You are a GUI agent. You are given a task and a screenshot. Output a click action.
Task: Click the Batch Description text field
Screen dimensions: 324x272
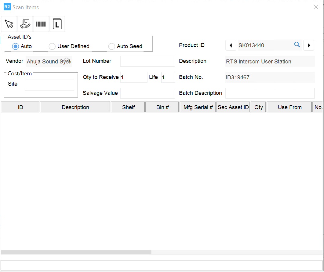[x=270, y=93]
